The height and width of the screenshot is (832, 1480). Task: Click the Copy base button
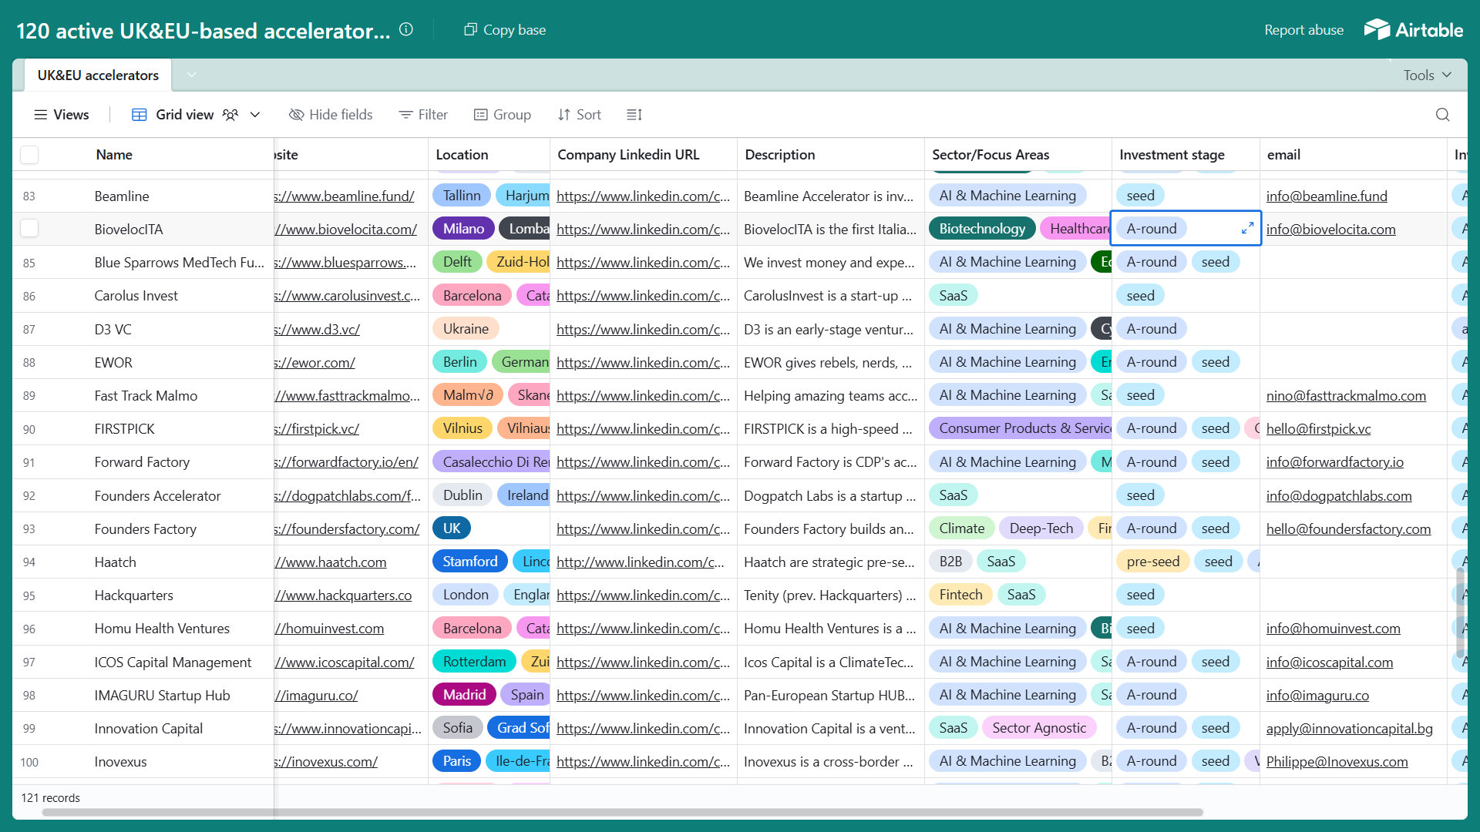[x=505, y=30]
